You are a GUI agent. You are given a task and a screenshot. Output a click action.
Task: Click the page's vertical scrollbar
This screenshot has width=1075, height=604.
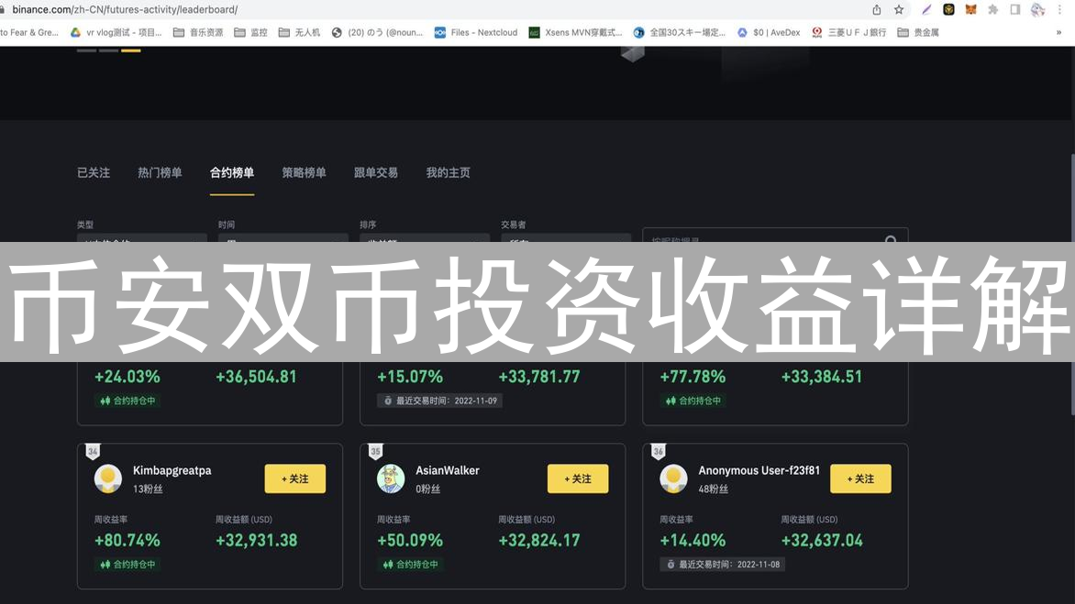point(1071,284)
